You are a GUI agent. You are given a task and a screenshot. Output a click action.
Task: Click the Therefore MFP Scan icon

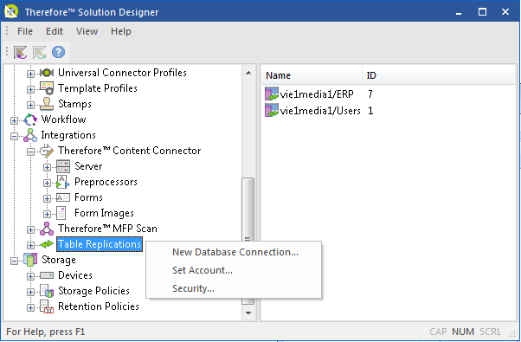[x=47, y=229]
